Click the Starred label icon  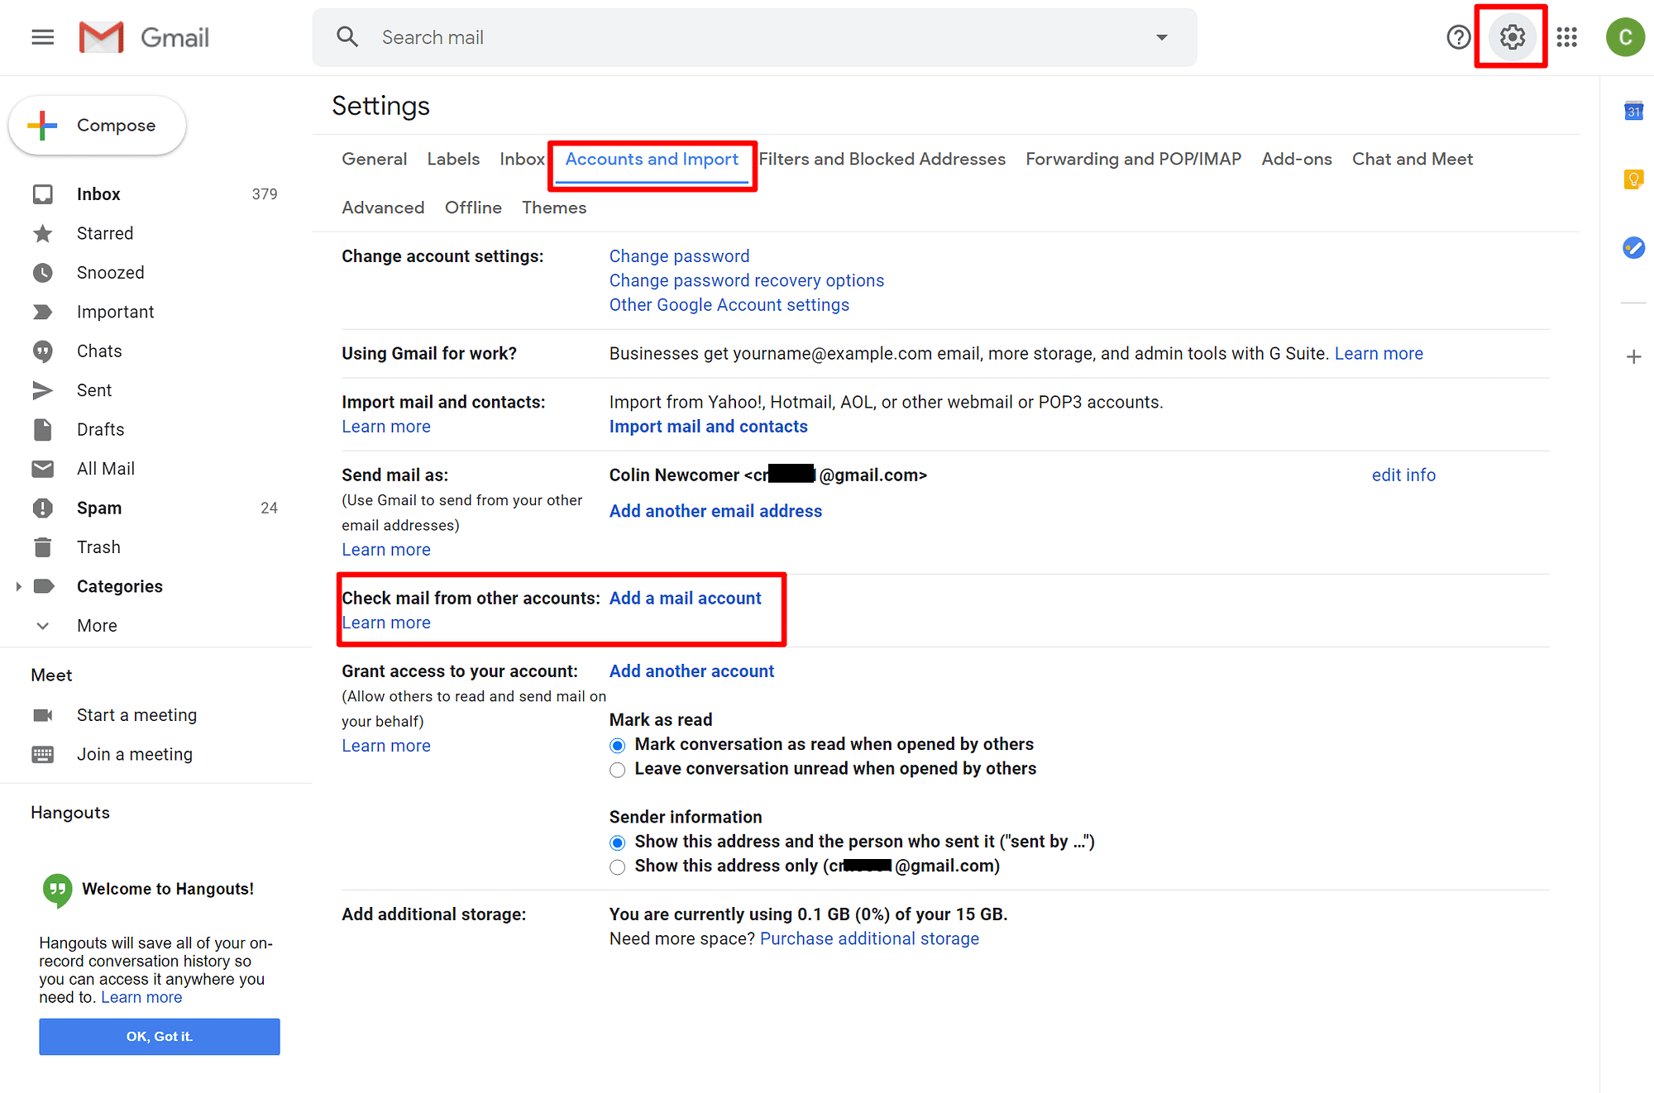coord(44,233)
